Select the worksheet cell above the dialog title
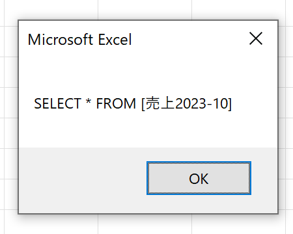Screen dimensions: 293x234 click(51, 10)
